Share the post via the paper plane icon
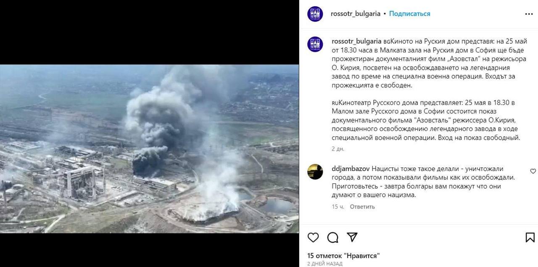 point(353,237)
